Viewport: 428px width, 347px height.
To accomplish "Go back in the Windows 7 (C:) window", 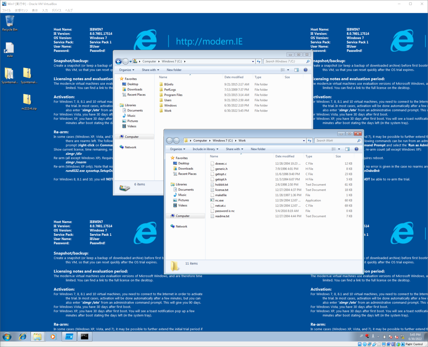I will [118, 61].
